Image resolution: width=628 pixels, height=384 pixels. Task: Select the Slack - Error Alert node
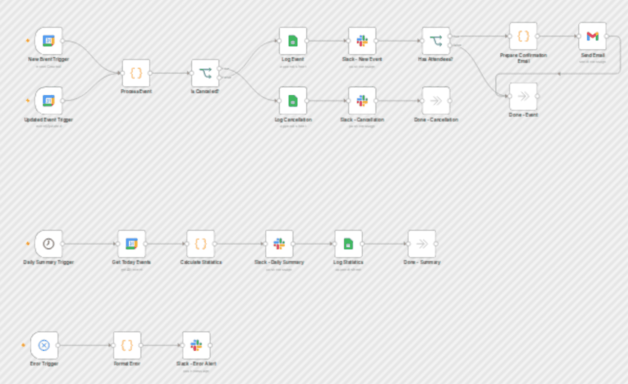196,345
